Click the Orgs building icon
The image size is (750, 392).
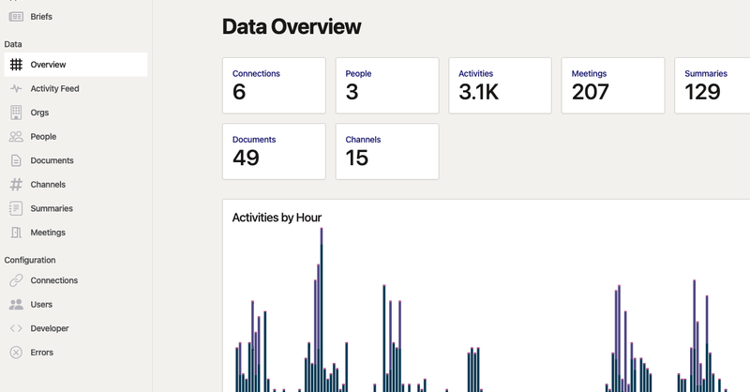(x=16, y=113)
